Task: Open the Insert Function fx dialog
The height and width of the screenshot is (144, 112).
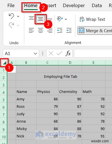Action: (x=68, y=53)
